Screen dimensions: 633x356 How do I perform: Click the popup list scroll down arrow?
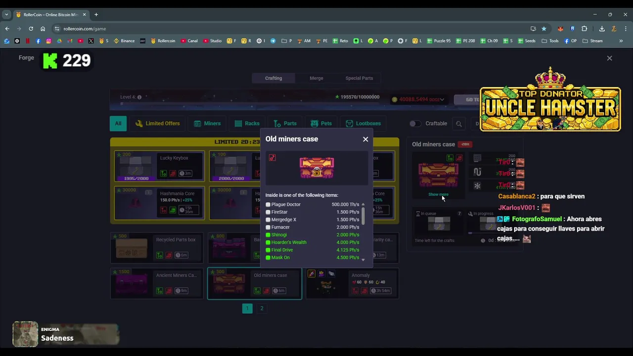(363, 260)
